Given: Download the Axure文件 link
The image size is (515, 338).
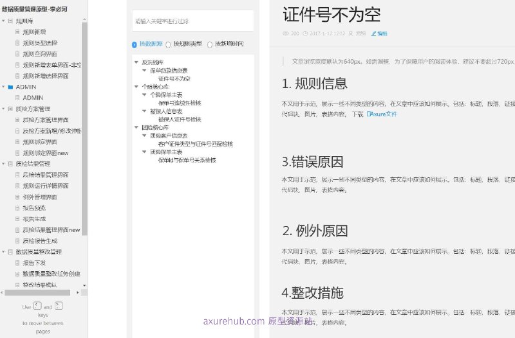Looking at the screenshot, I should coord(382,114).
